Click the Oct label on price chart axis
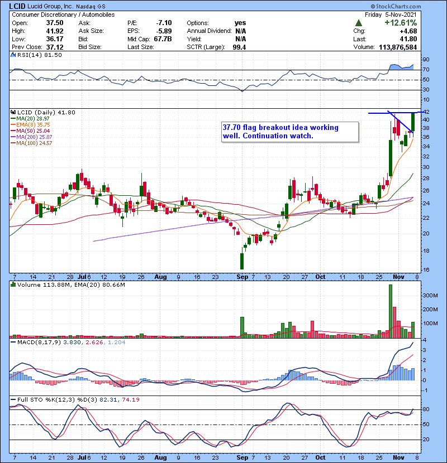The image size is (447, 463). [320, 277]
